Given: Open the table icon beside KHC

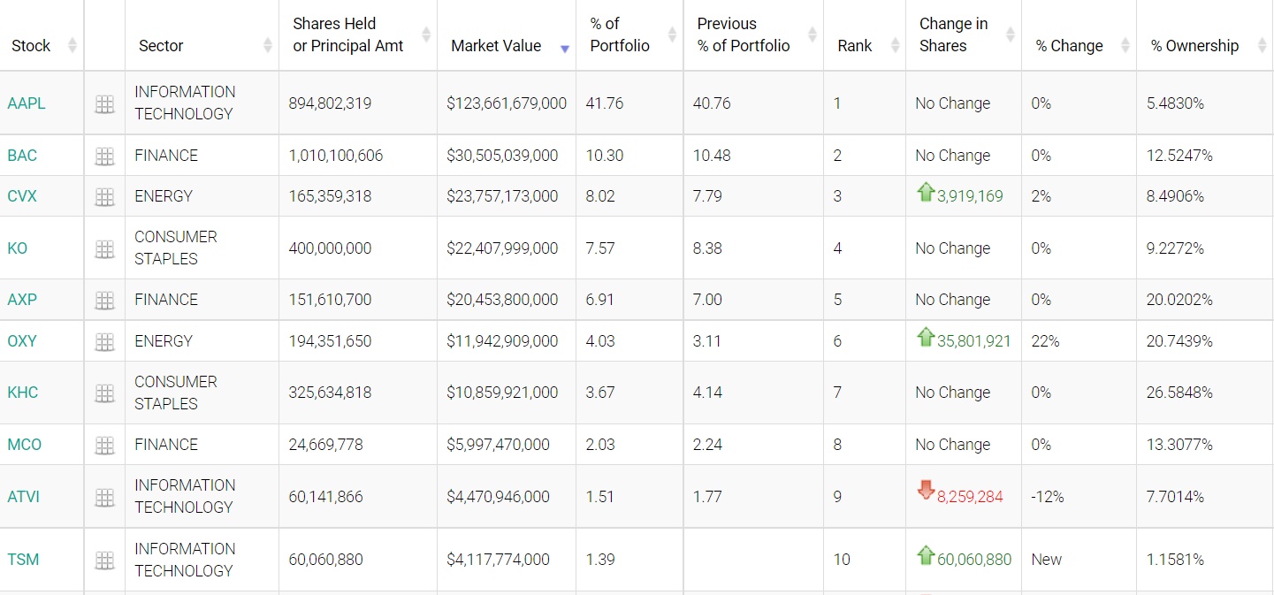Looking at the screenshot, I should click(x=104, y=393).
